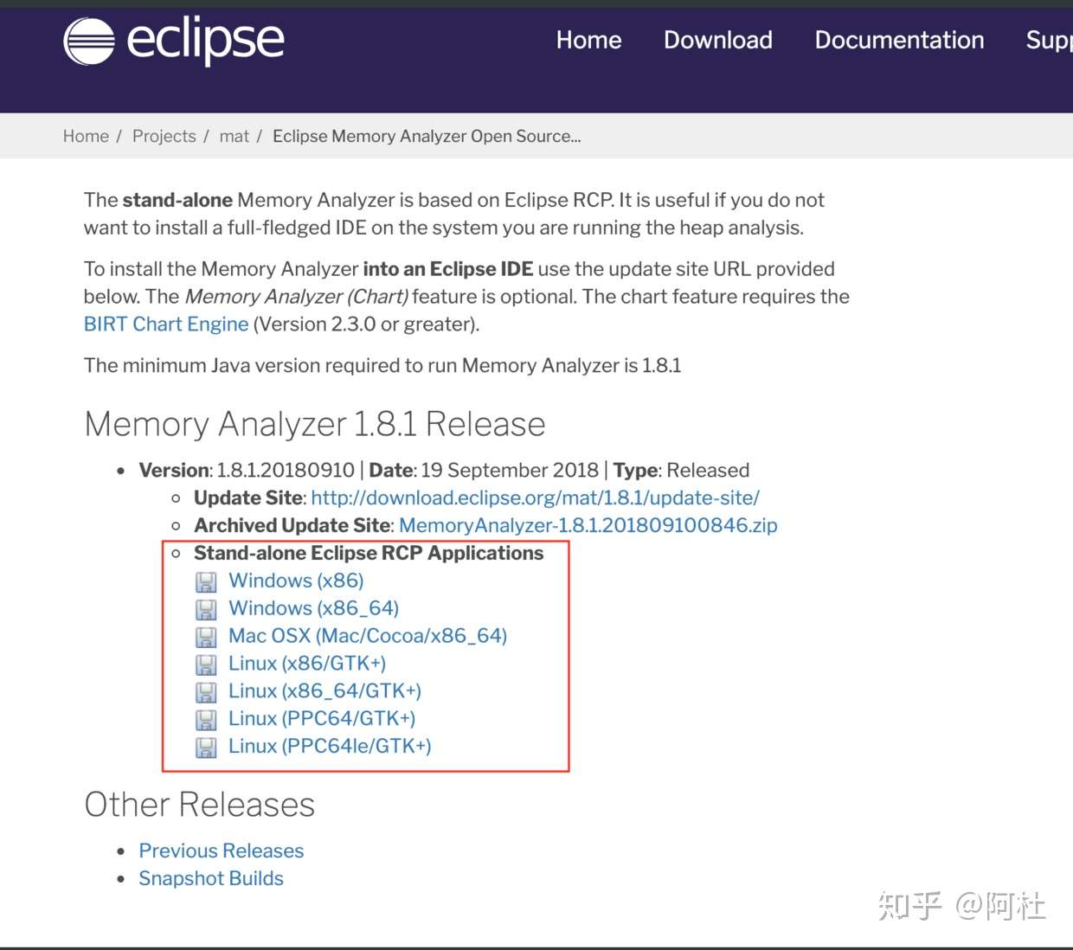Go to Projects in the breadcrumb
Image resolution: width=1073 pixels, height=950 pixels.
(164, 136)
